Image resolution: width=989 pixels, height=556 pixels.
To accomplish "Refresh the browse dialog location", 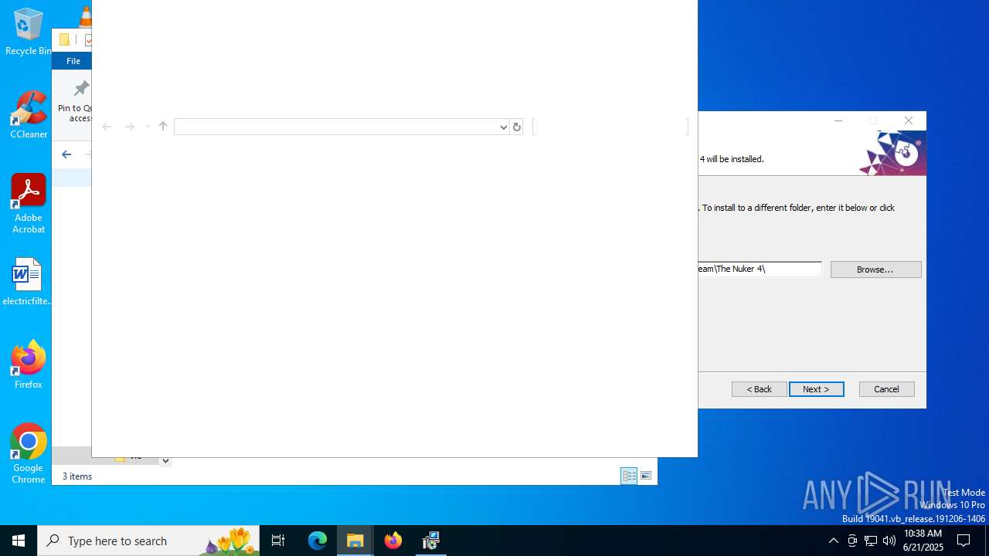I will tap(517, 127).
